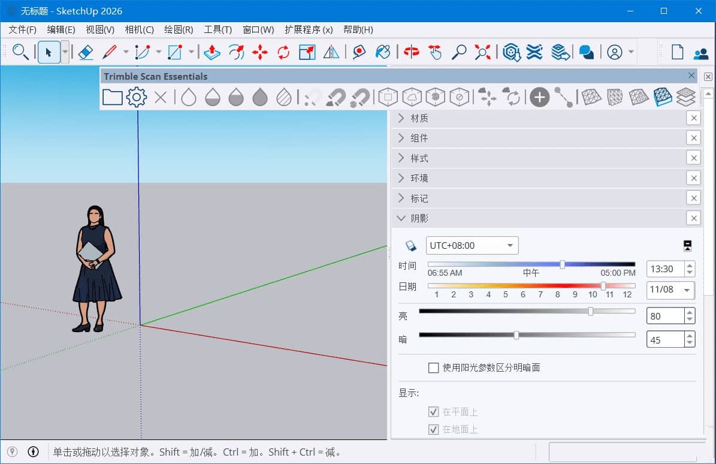The height and width of the screenshot is (464, 716).
Task: Open the UTC+08:00 time zone dropdown
Action: pyautogui.click(x=472, y=246)
